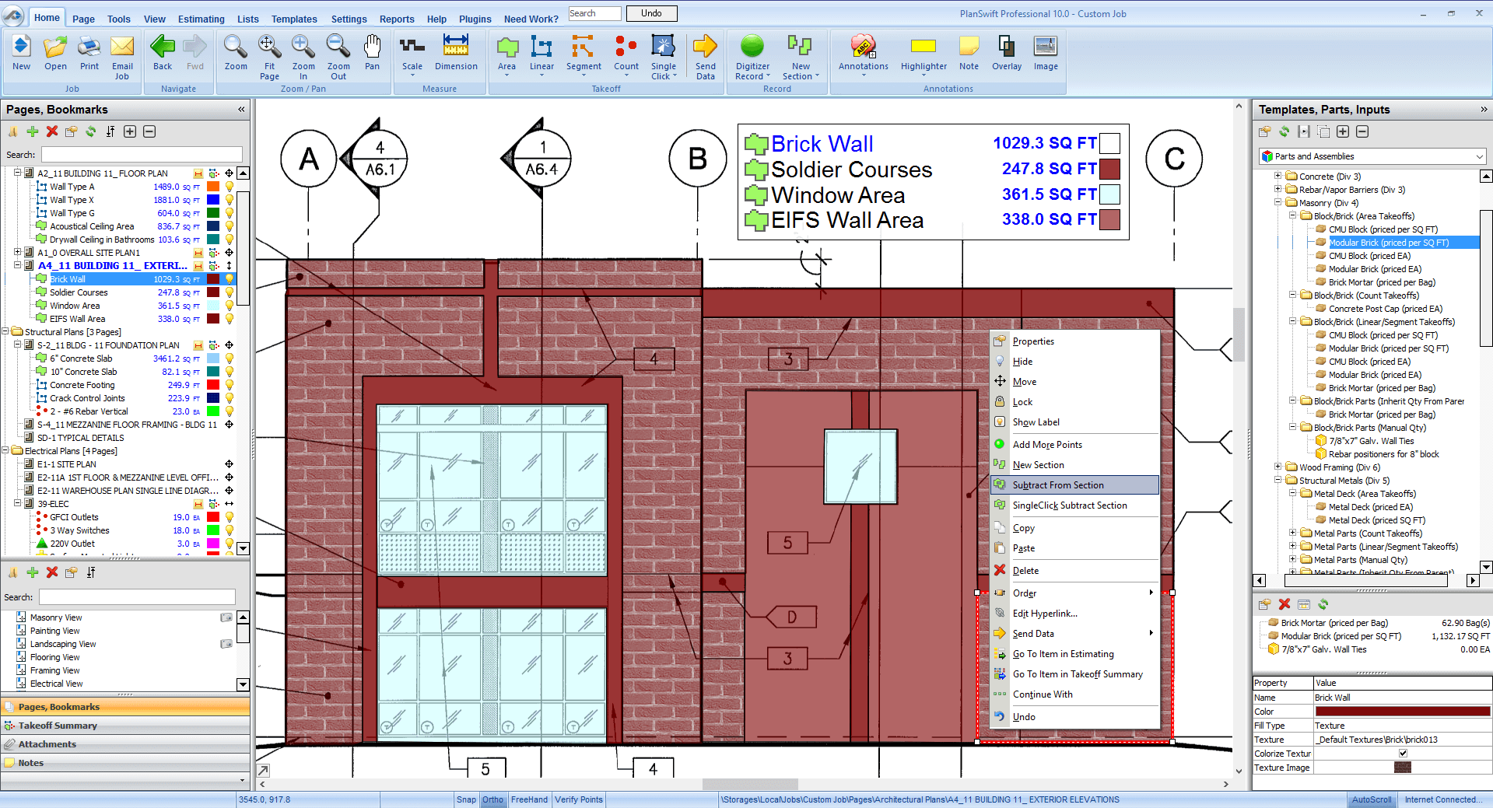Open the Estimating menu
Image resolution: width=1493 pixels, height=808 pixels.
[200, 19]
